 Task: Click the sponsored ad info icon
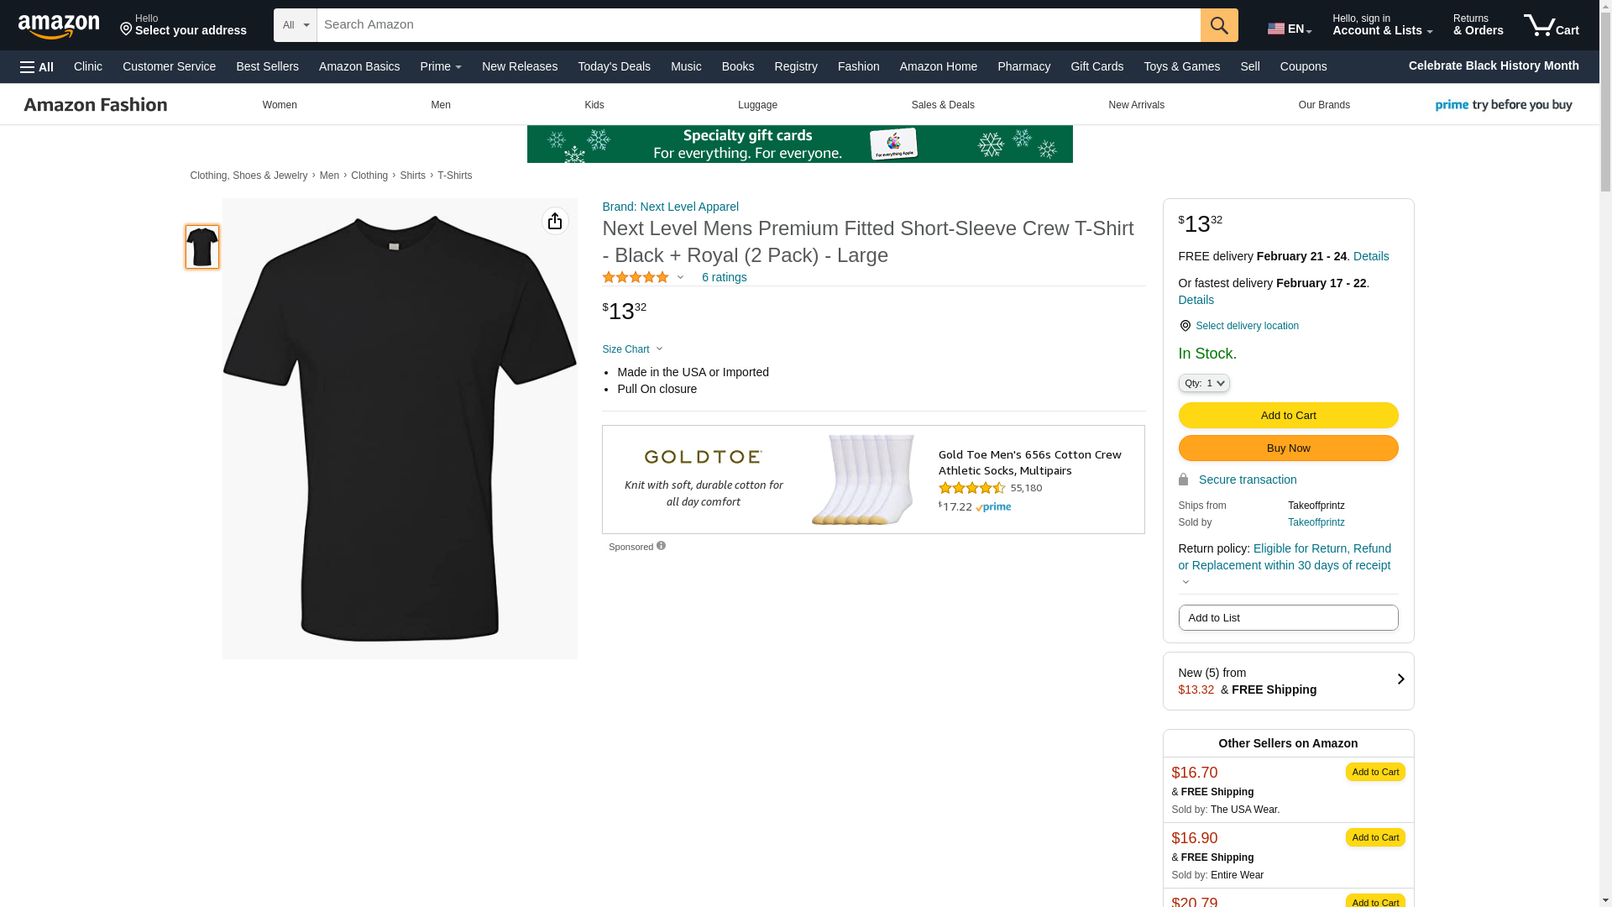661,546
